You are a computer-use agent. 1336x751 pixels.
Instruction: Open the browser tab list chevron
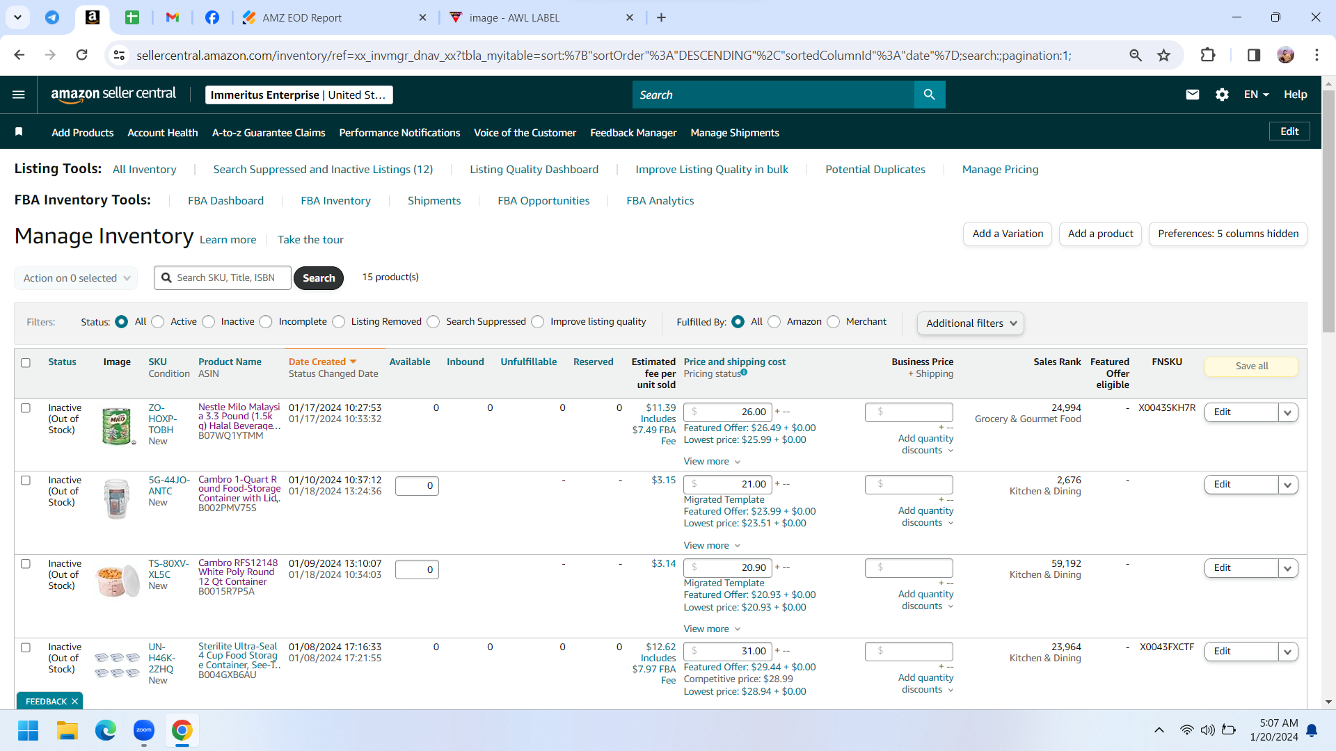pos(17,17)
